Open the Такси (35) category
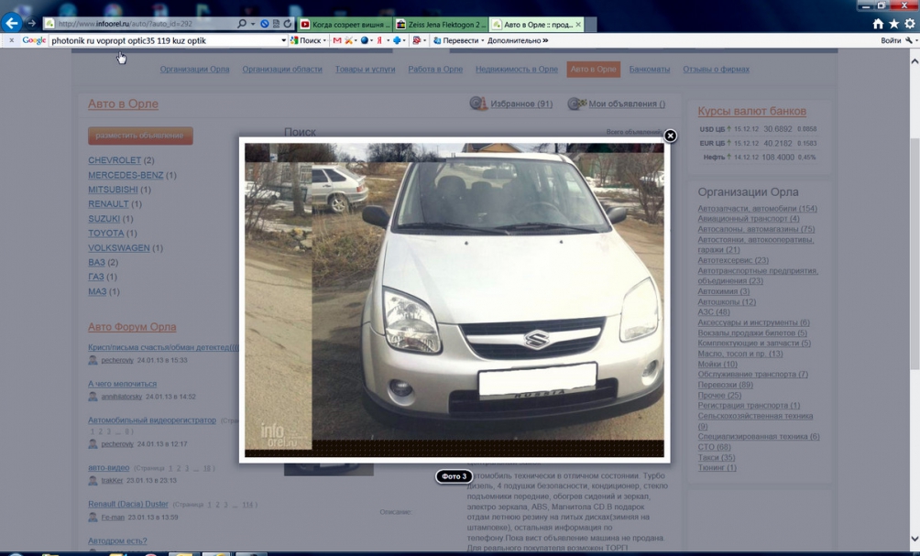The image size is (920, 556). tap(717, 457)
